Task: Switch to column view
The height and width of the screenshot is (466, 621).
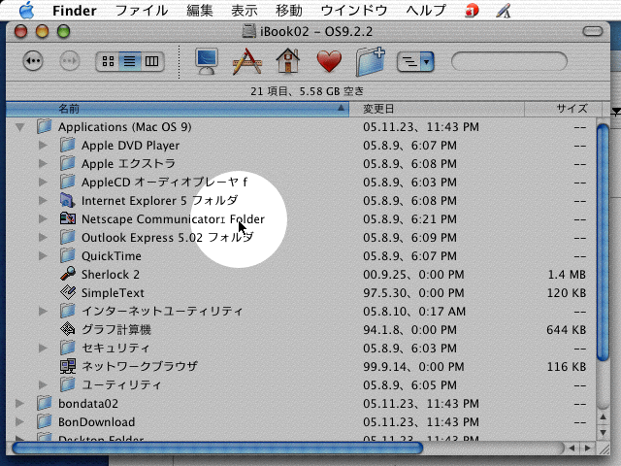Action: click(152, 61)
